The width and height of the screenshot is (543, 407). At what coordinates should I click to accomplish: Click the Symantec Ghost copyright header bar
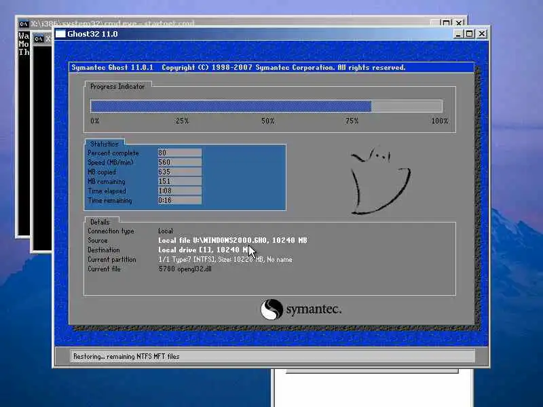tap(271, 67)
